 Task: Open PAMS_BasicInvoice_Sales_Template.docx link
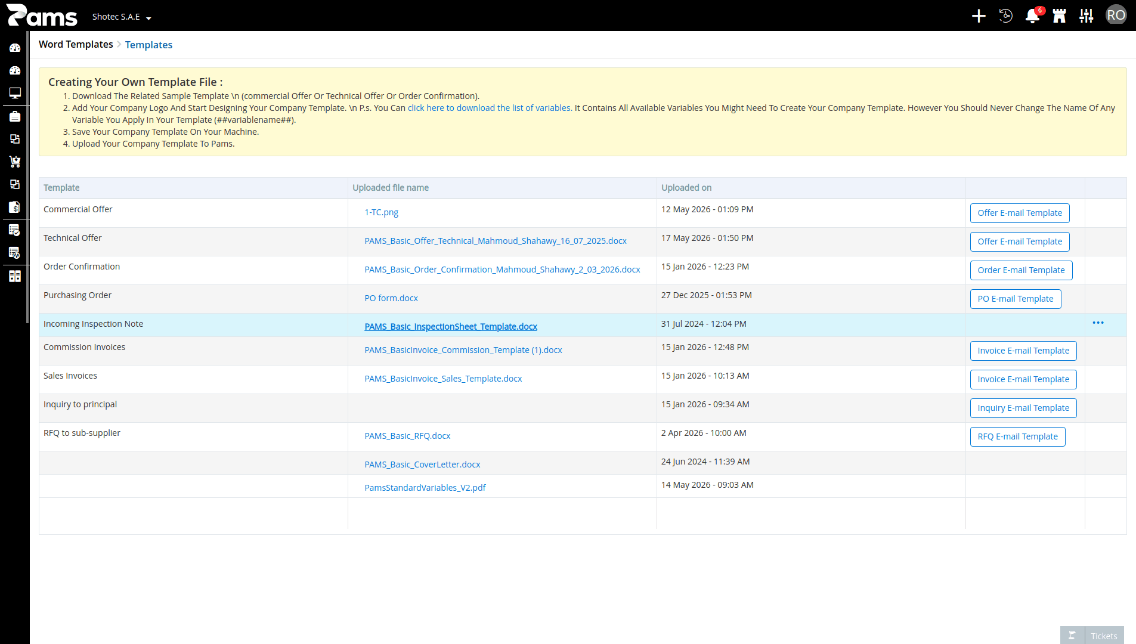coord(443,379)
